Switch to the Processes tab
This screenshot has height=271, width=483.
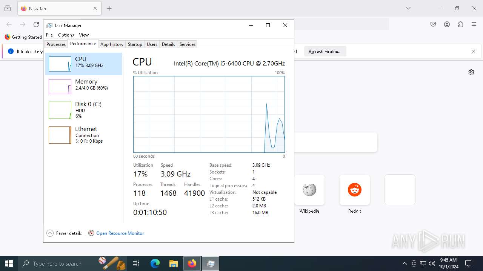coord(56,44)
